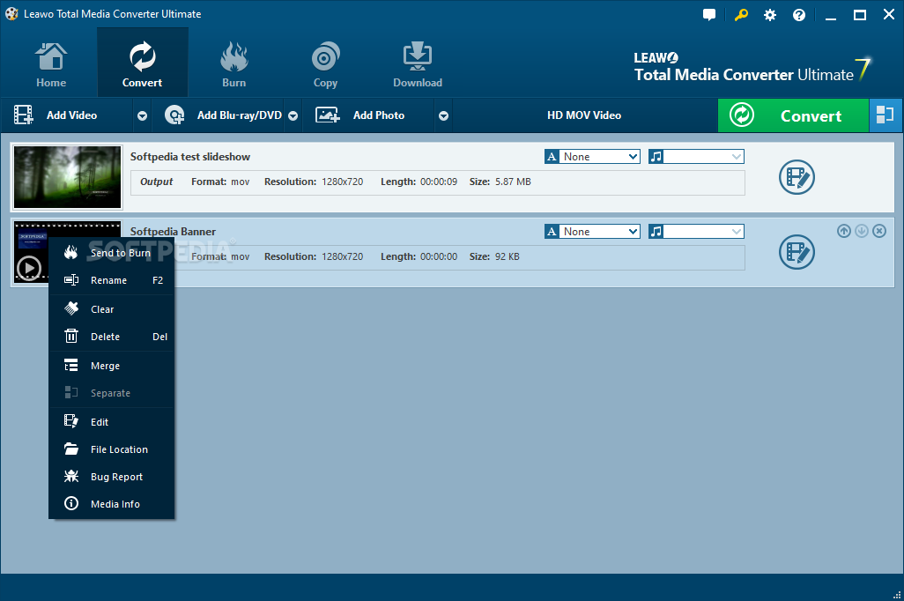
Task: Toggle the layout panel icon beside Convert
Action: 885,115
